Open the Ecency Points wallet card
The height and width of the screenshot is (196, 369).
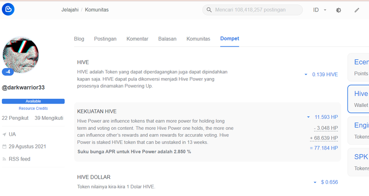pos(358,68)
